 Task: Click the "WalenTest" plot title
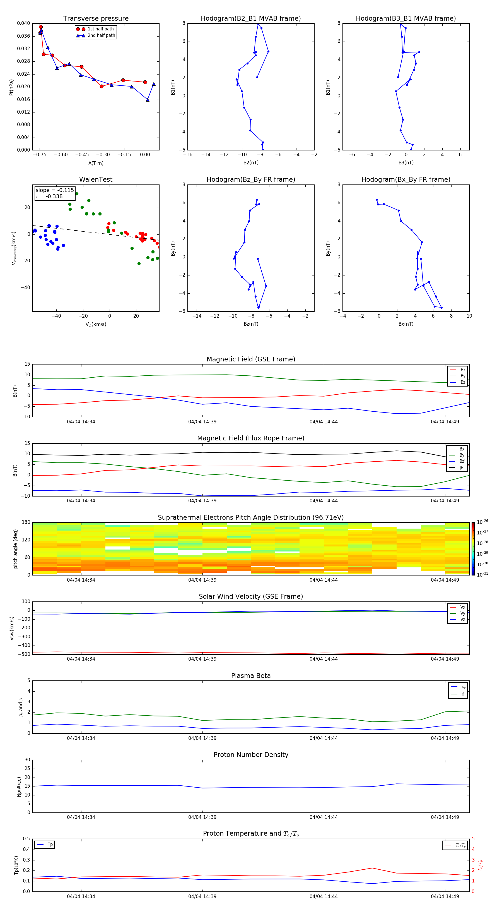[96, 179]
